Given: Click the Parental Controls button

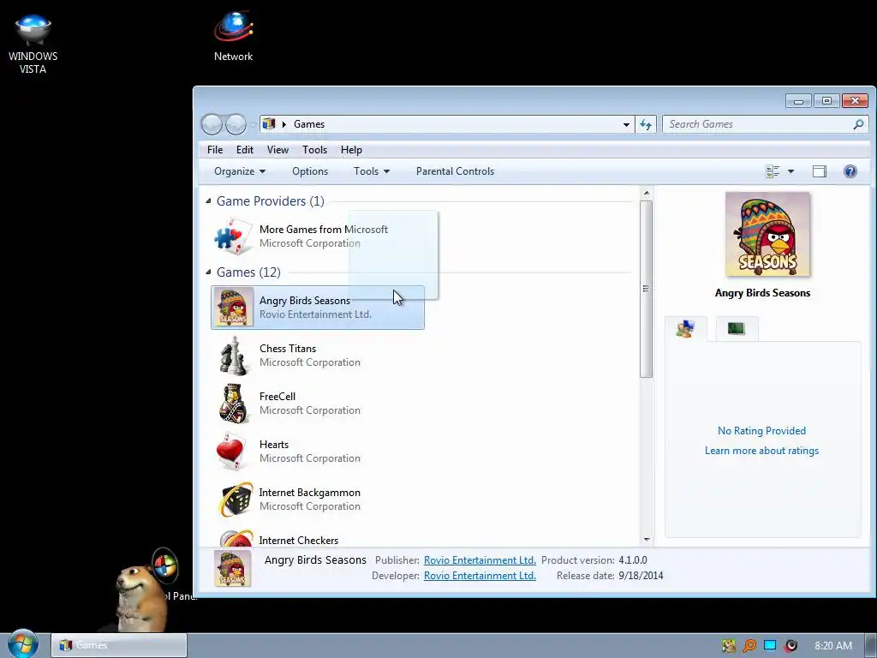Looking at the screenshot, I should coord(456,171).
